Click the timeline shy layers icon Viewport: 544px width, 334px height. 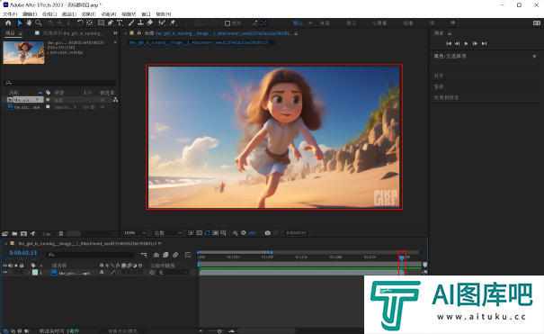[156, 255]
